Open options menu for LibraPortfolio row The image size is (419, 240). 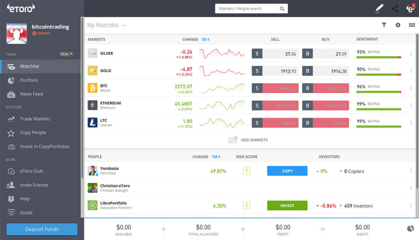point(411,205)
